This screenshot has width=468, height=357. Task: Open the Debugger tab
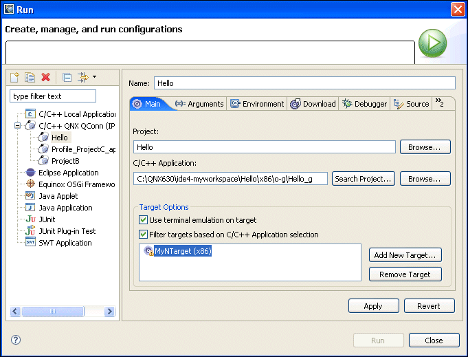pyautogui.click(x=364, y=104)
